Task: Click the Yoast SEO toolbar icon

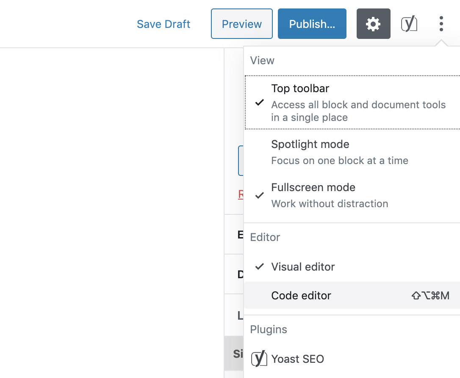Action: click(x=409, y=24)
